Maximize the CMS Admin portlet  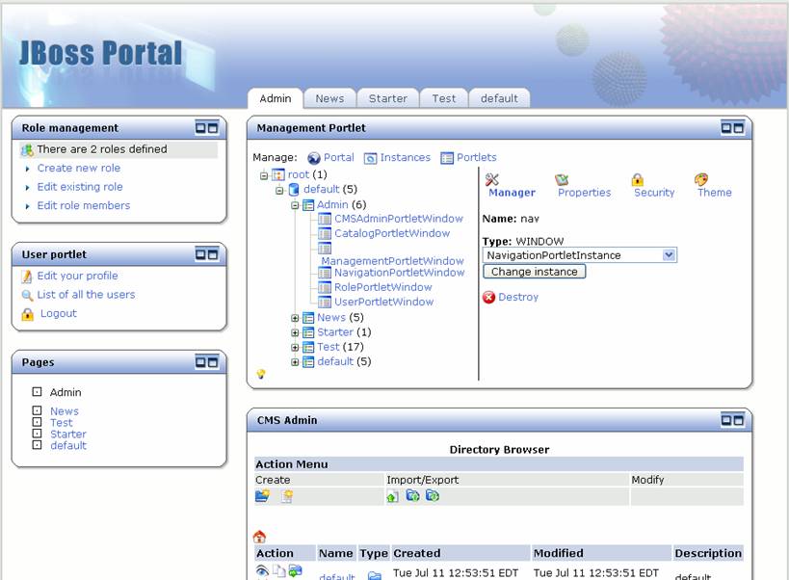point(739,420)
